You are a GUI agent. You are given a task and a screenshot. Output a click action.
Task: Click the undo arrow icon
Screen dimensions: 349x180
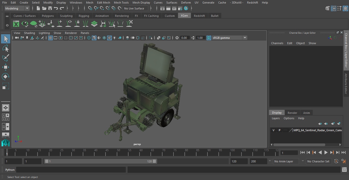(56, 8)
